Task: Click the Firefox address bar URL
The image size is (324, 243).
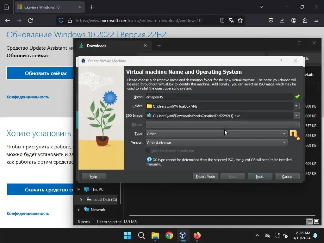Action: coord(139,21)
